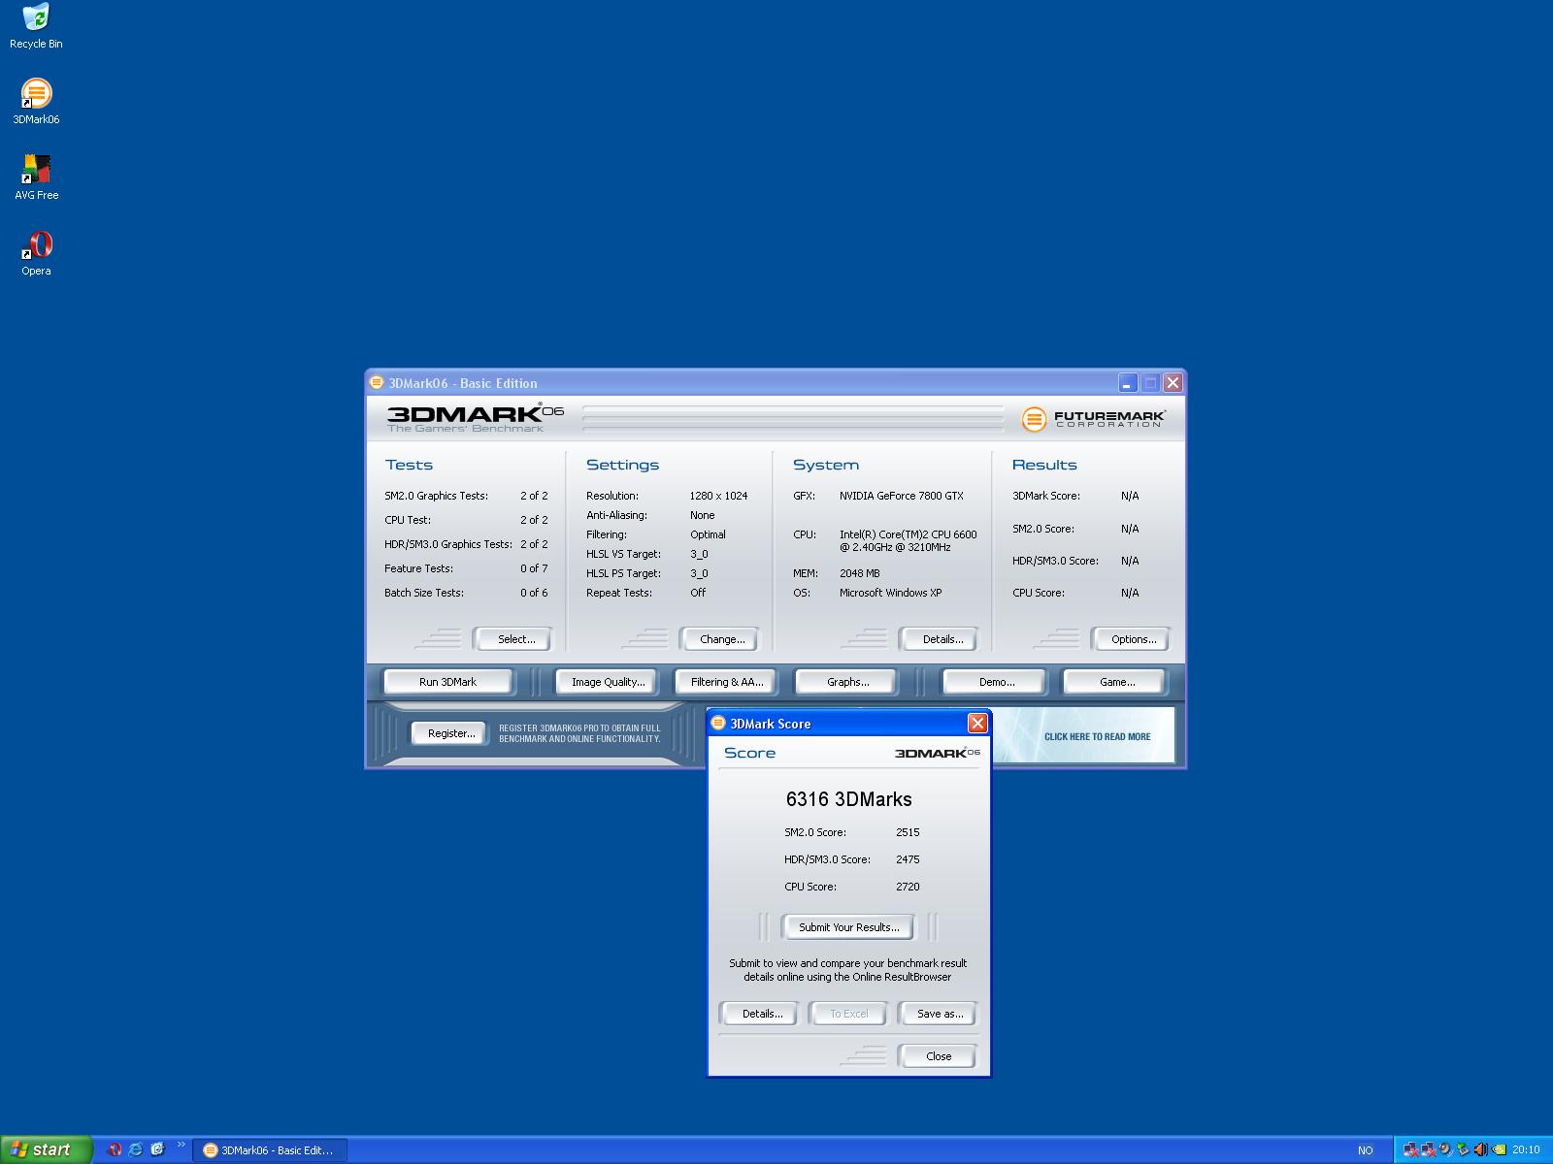
Task: Click the Batch Size Tests value 0 of 6
Action: (x=534, y=593)
